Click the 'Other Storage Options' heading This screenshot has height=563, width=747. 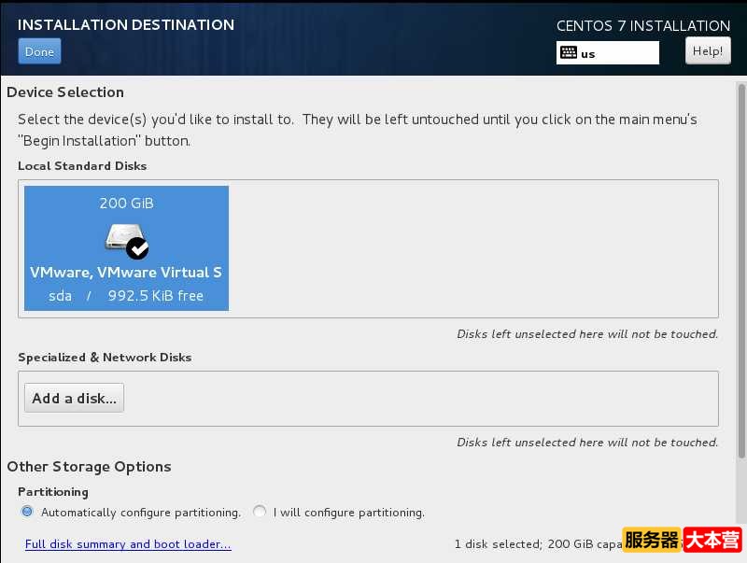point(89,467)
